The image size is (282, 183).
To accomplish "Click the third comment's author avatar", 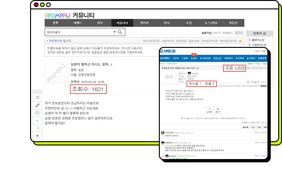I will (x=167, y=156).
